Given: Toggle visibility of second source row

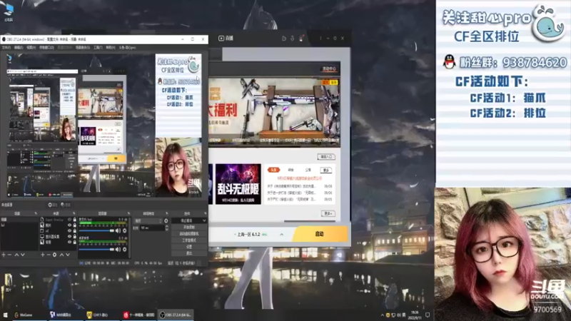Looking at the screenshot, I should click(x=69, y=225).
